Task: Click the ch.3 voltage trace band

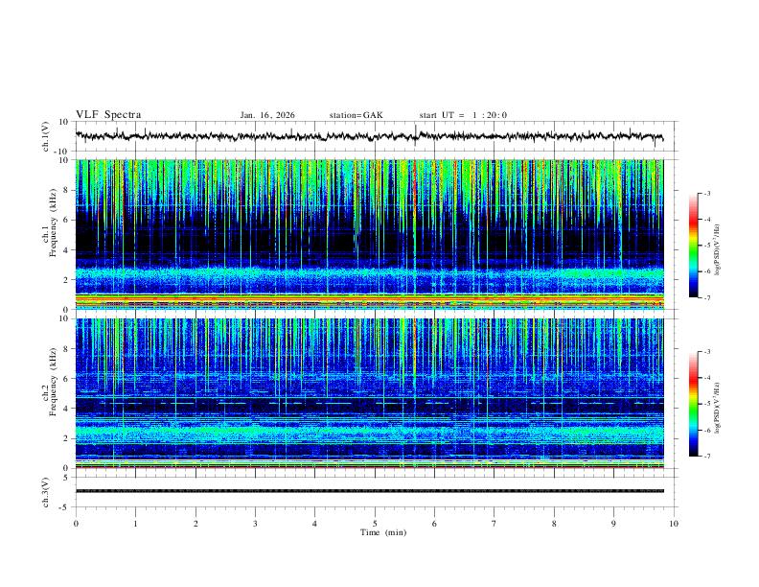Action: pos(369,491)
